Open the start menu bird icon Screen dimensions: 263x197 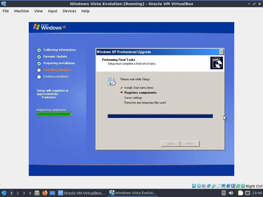click(x=4, y=193)
